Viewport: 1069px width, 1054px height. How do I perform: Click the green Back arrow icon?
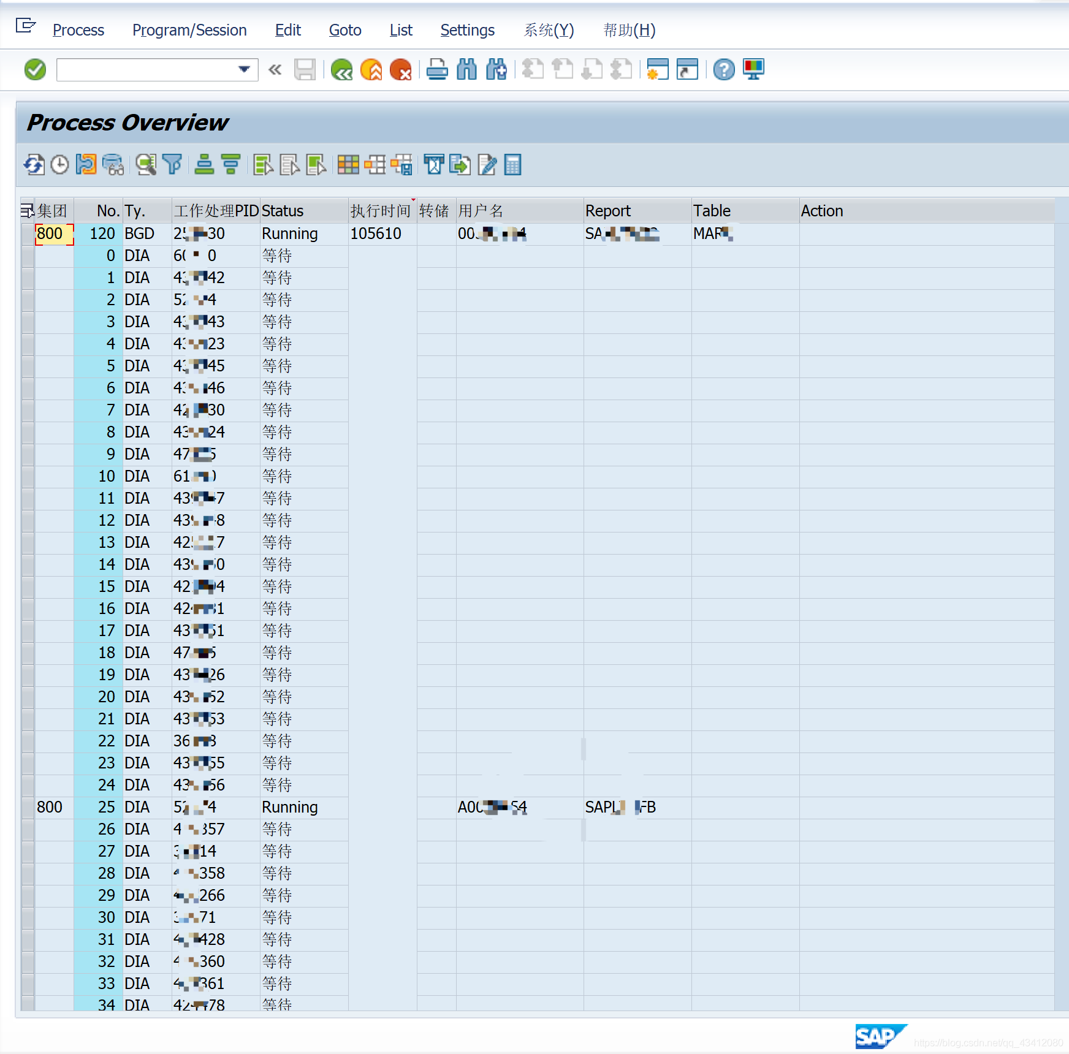pyautogui.click(x=341, y=70)
